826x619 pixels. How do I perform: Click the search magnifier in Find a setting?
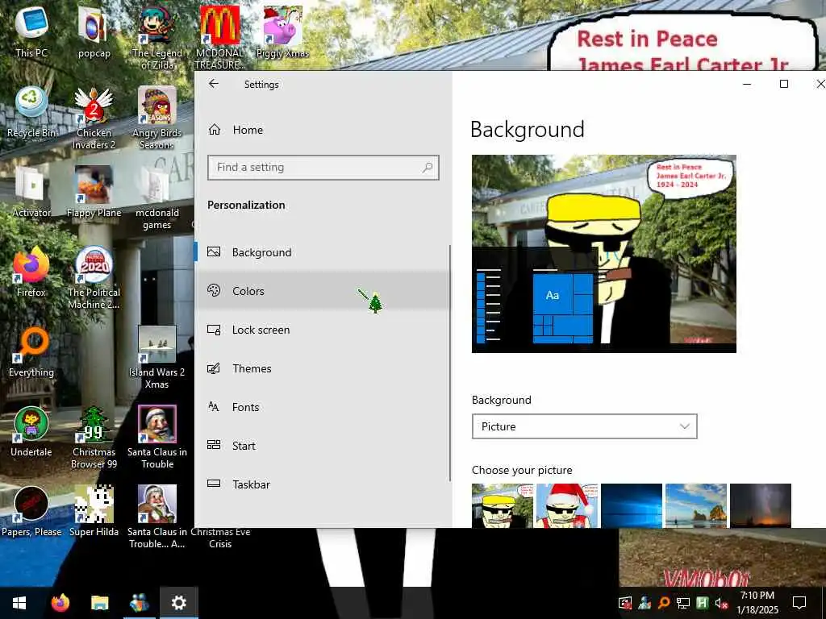click(x=428, y=168)
